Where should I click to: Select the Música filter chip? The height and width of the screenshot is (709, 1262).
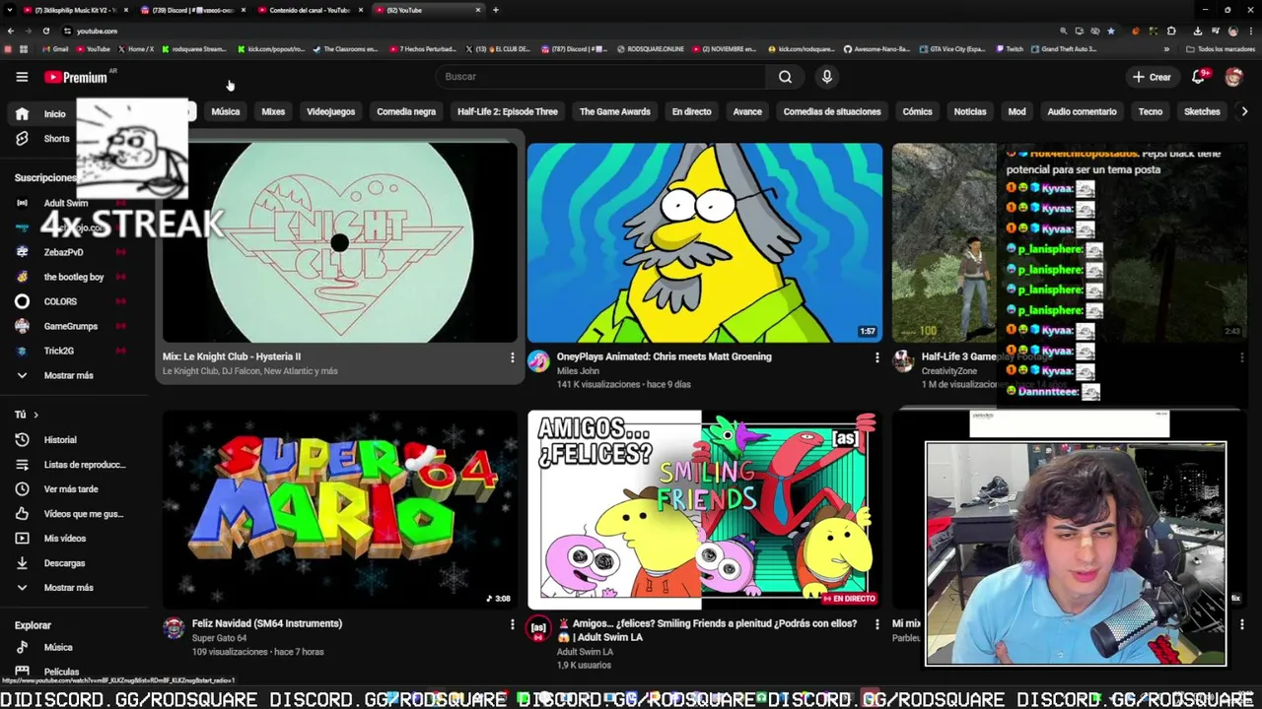click(x=226, y=111)
